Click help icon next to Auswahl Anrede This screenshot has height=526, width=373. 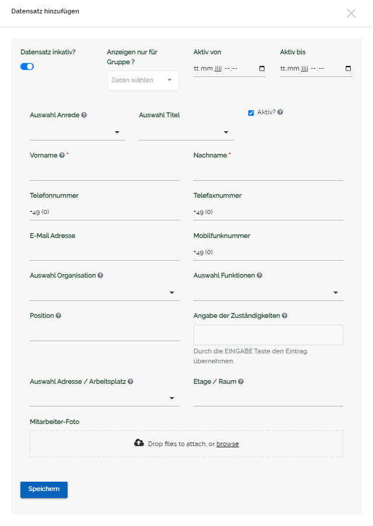point(85,115)
